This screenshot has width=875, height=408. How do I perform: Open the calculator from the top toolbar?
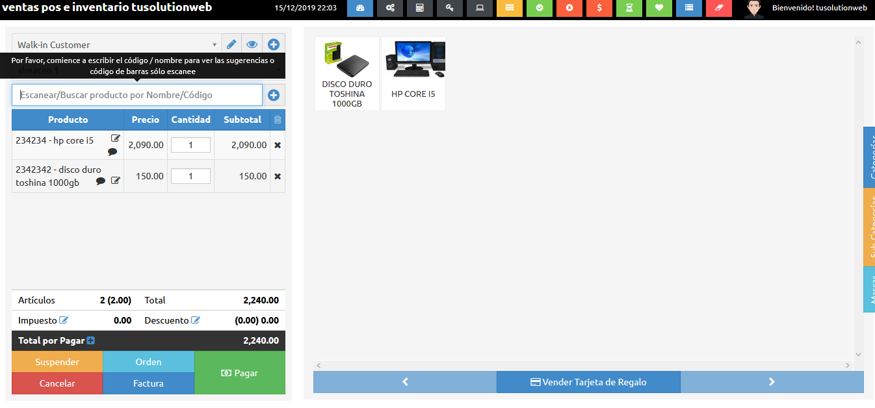420,8
